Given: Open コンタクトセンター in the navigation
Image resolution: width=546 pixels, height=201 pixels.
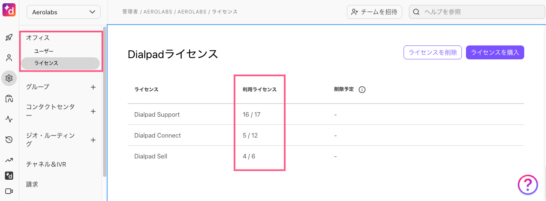Looking at the screenshot, I should (x=50, y=111).
